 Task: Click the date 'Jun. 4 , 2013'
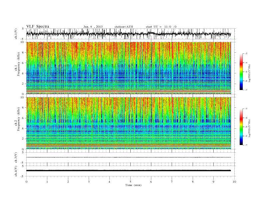tap(93, 27)
